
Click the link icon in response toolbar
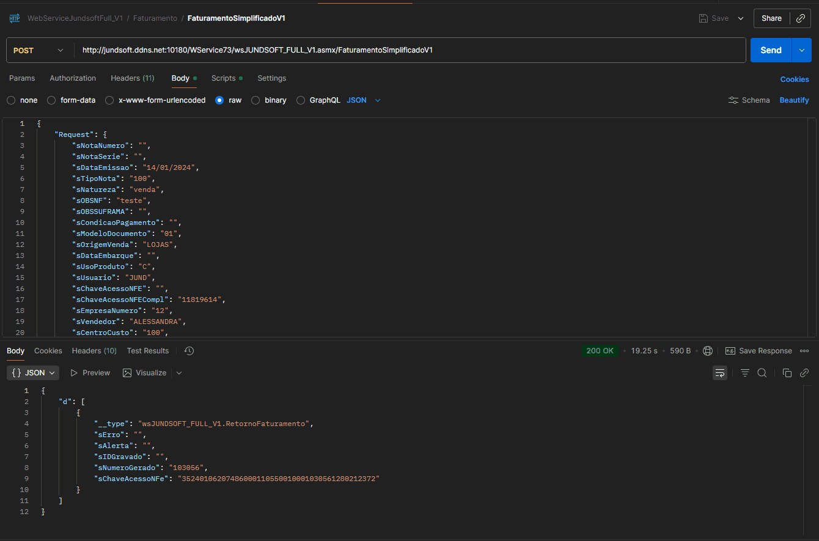804,373
